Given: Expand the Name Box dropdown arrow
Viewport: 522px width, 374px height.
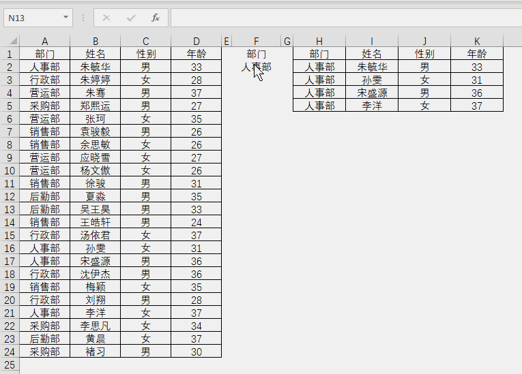Looking at the screenshot, I should 66,17.
